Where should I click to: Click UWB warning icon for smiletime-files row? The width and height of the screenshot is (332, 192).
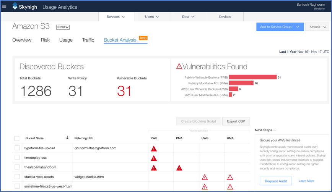[x=205, y=187]
